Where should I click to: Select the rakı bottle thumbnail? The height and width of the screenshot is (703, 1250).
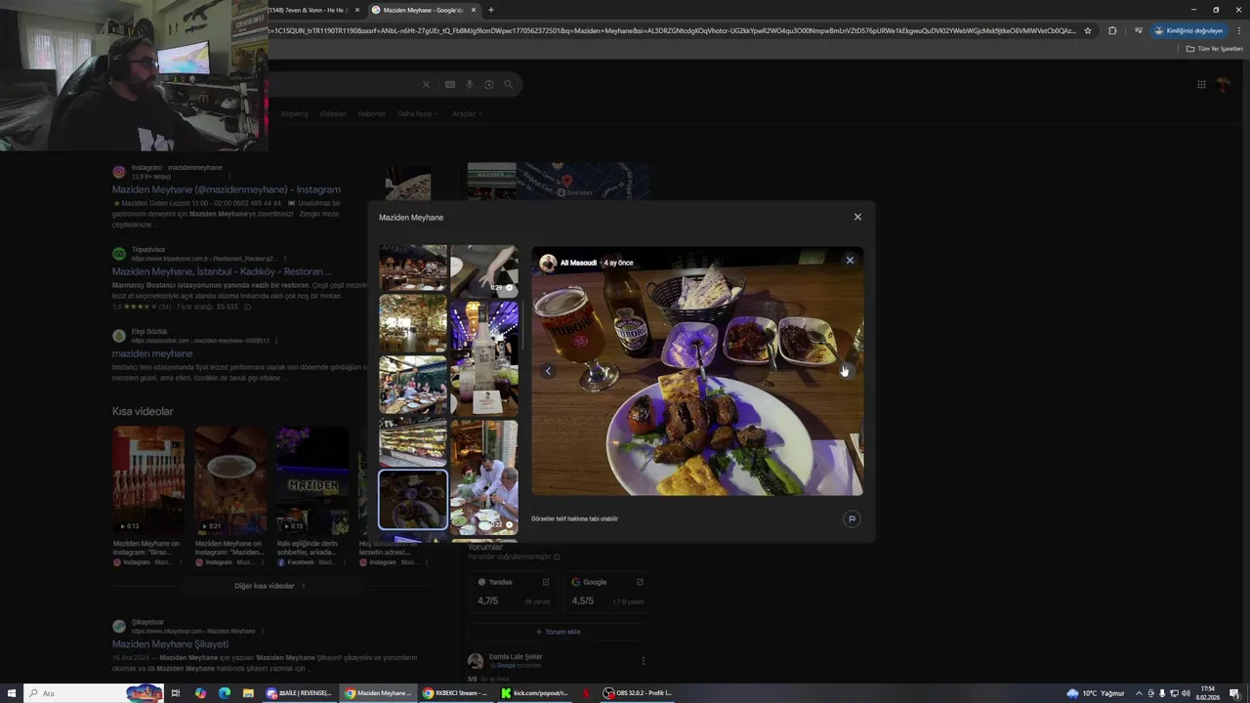pos(484,357)
